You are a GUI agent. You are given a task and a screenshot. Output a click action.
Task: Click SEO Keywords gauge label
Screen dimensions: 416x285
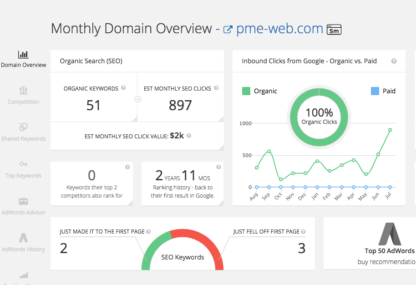(x=183, y=257)
